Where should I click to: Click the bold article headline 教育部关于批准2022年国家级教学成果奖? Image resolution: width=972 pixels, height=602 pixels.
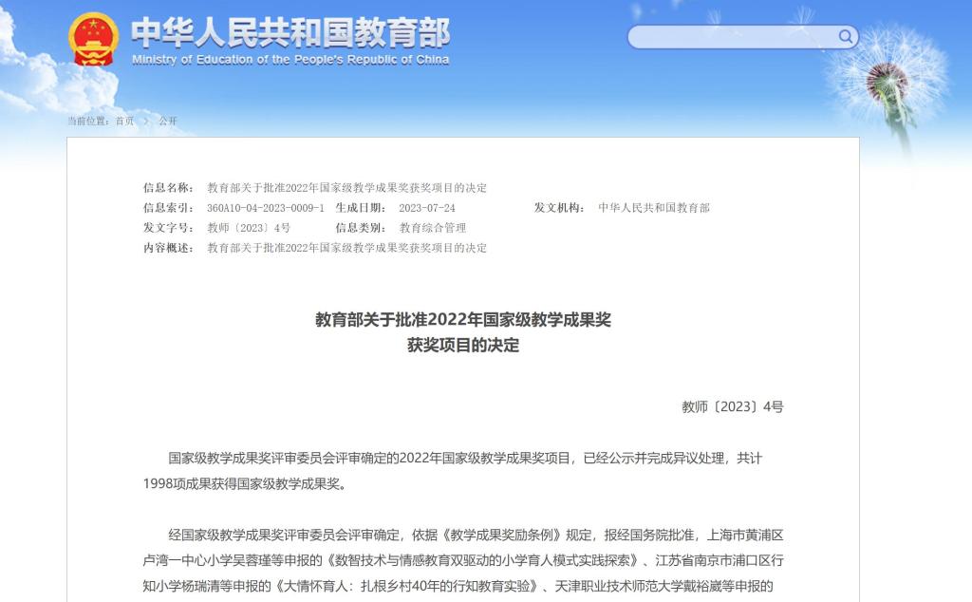(x=463, y=320)
